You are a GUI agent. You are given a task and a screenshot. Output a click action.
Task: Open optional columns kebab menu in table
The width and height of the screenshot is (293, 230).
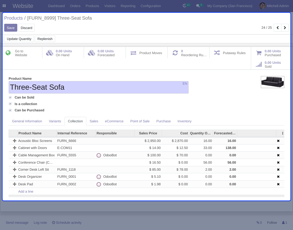point(283,133)
